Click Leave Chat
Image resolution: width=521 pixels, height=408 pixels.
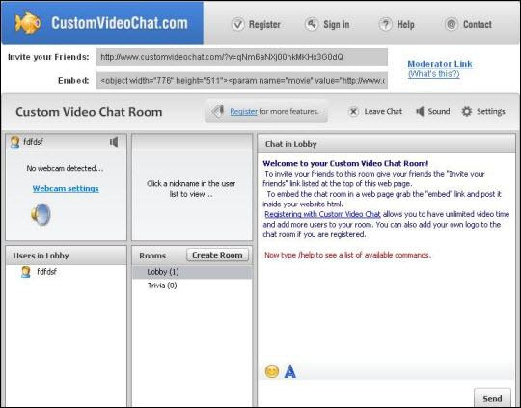pos(383,111)
